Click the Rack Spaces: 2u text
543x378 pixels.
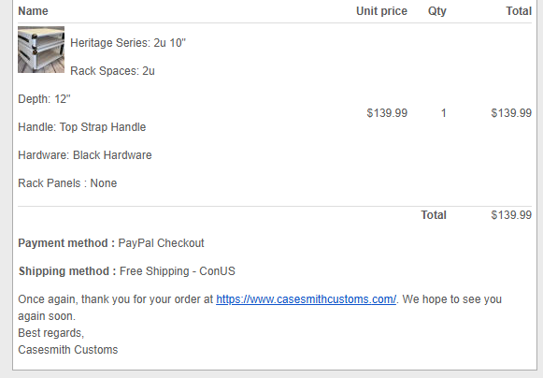112,71
